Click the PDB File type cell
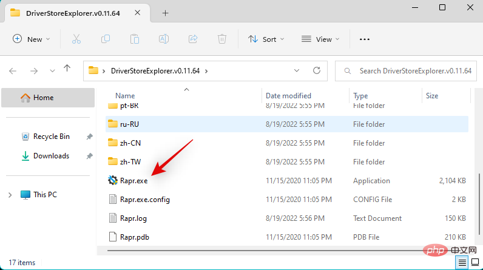Image resolution: width=483 pixels, height=270 pixels. tap(366, 237)
